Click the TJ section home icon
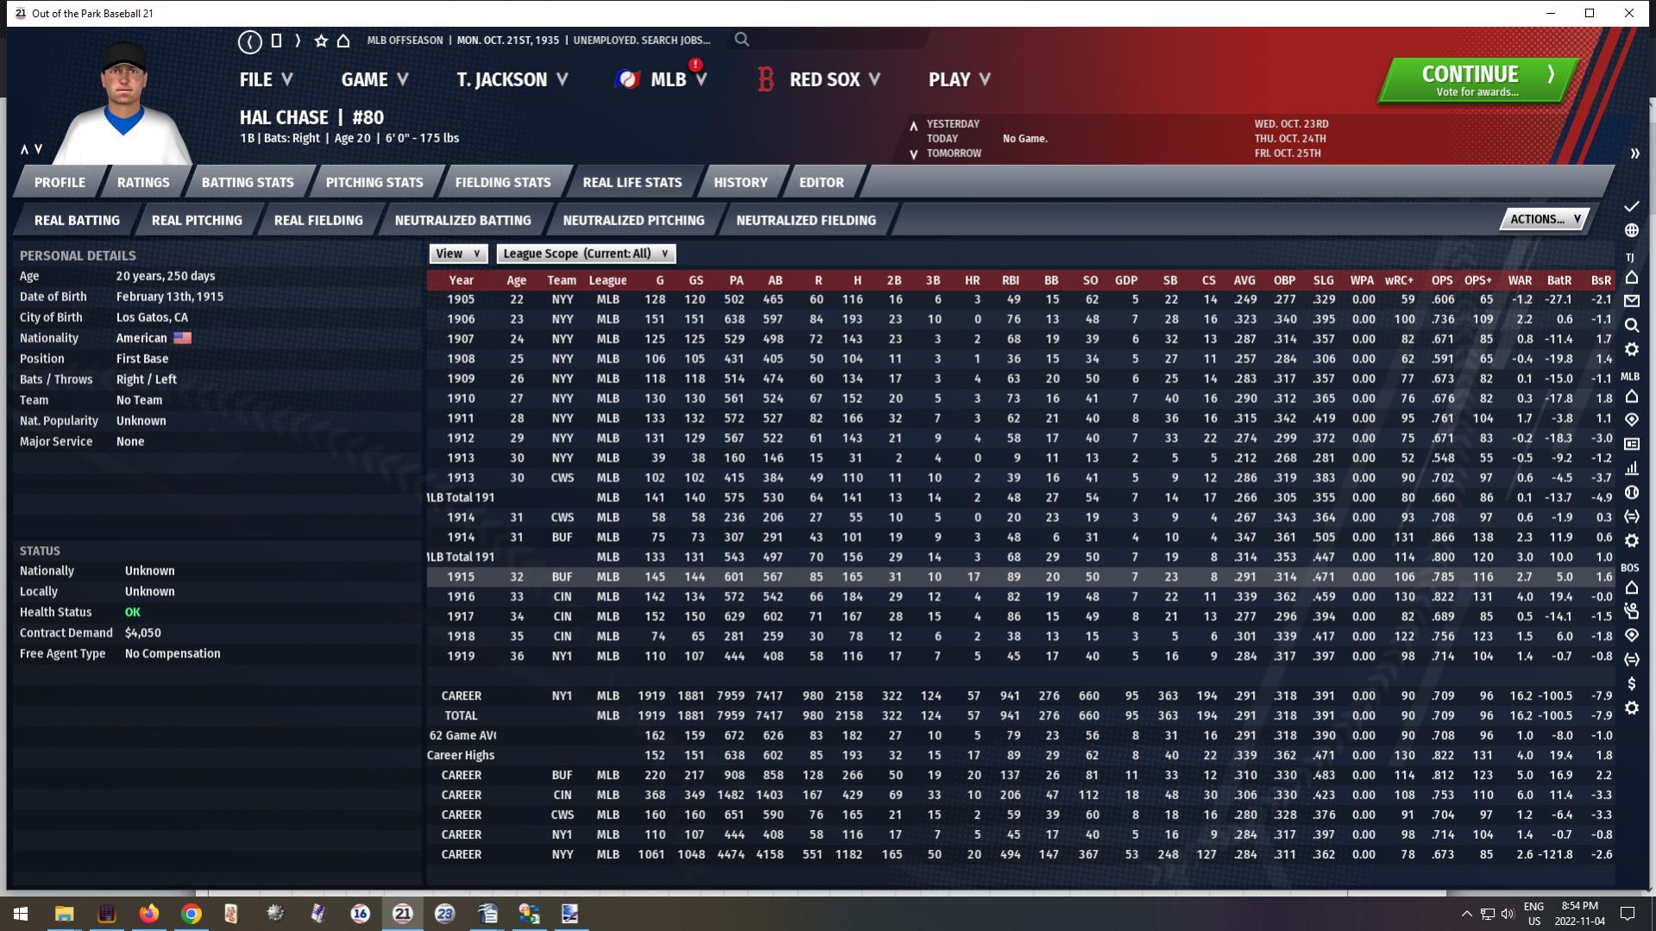 [1631, 278]
